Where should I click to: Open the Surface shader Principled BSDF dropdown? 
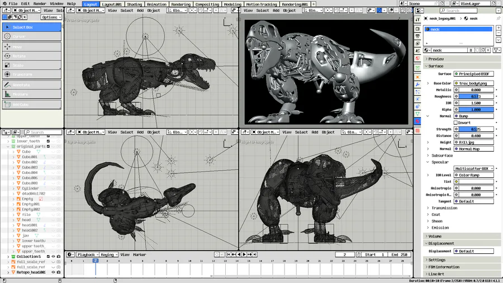pyautogui.click(x=473, y=74)
